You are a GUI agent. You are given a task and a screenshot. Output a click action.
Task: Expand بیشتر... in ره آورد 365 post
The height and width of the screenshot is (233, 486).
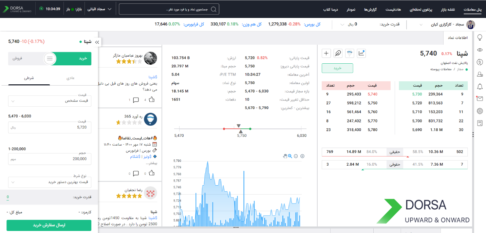tap(152, 163)
